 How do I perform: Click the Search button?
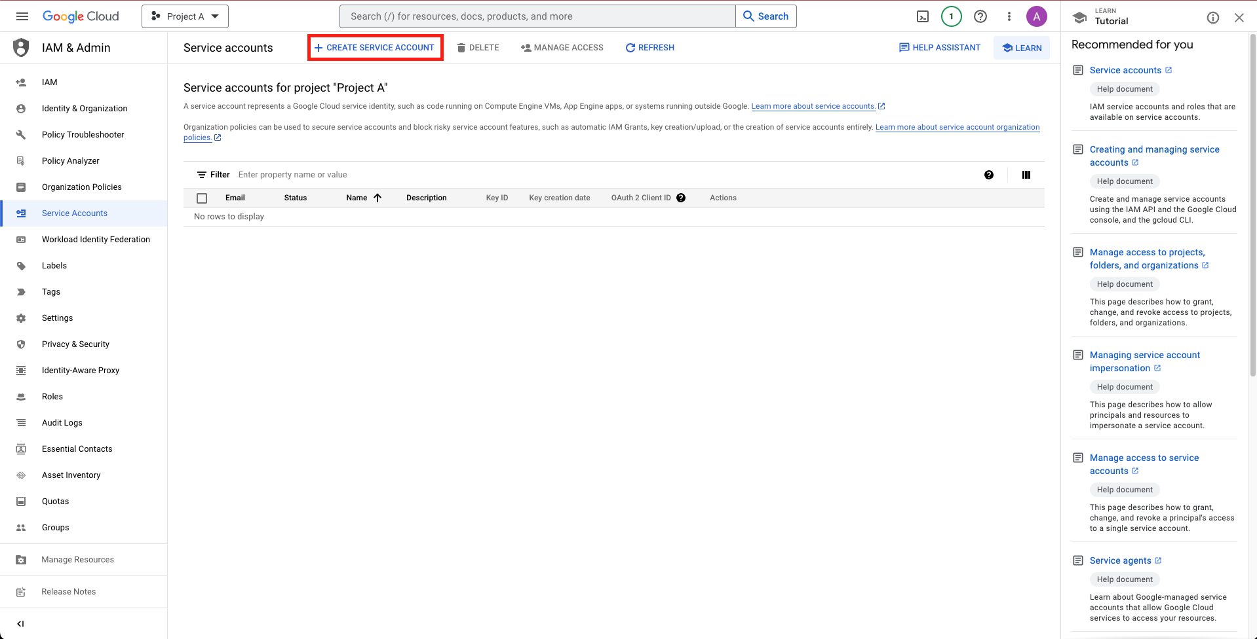point(765,16)
